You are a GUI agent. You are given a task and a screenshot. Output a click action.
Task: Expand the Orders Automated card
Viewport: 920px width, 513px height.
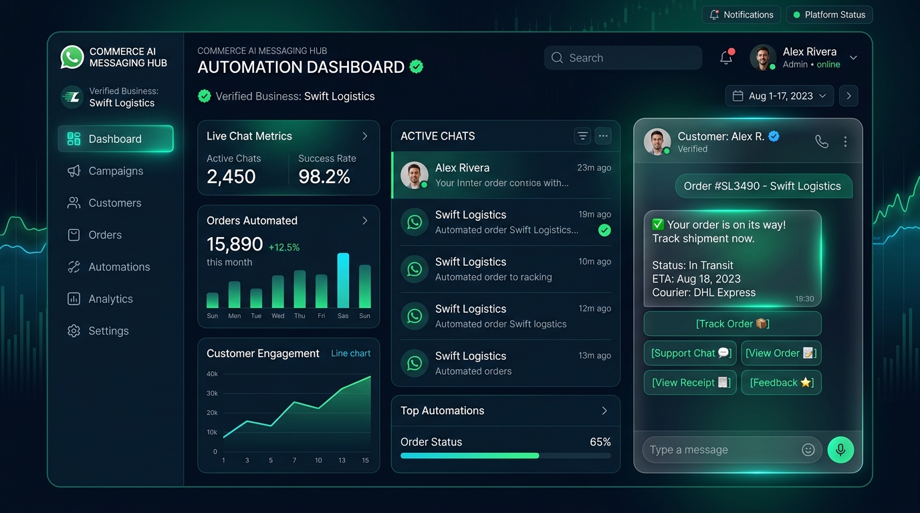pos(365,220)
